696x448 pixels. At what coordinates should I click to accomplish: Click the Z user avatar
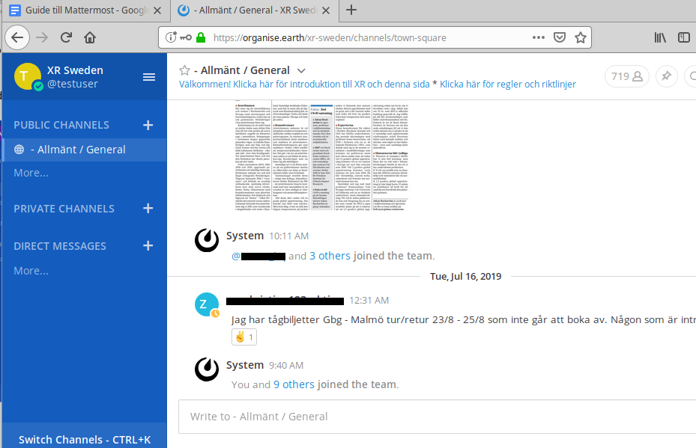[x=207, y=304]
